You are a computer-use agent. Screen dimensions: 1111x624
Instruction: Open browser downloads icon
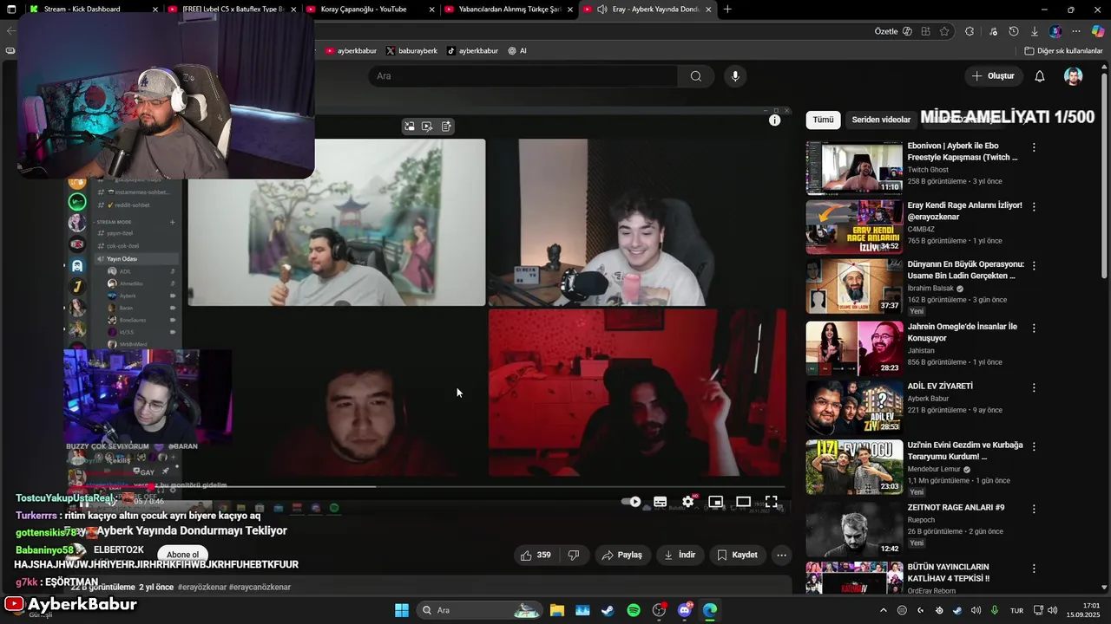tap(1034, 31)
